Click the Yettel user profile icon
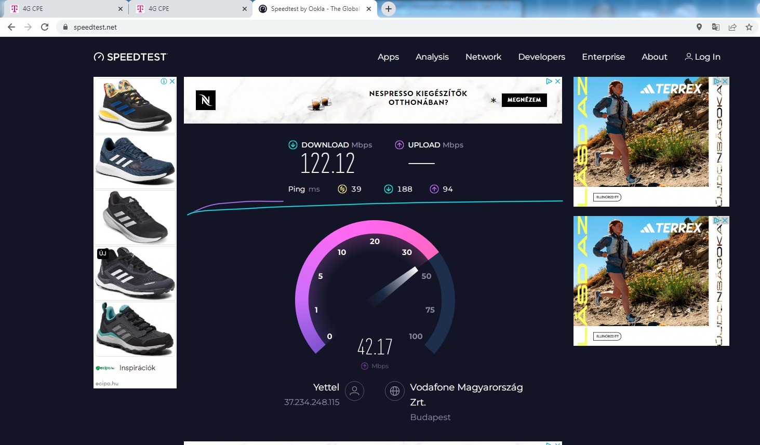Image resolution: width=760 pixels, height=445 pixels. [355, 391]
